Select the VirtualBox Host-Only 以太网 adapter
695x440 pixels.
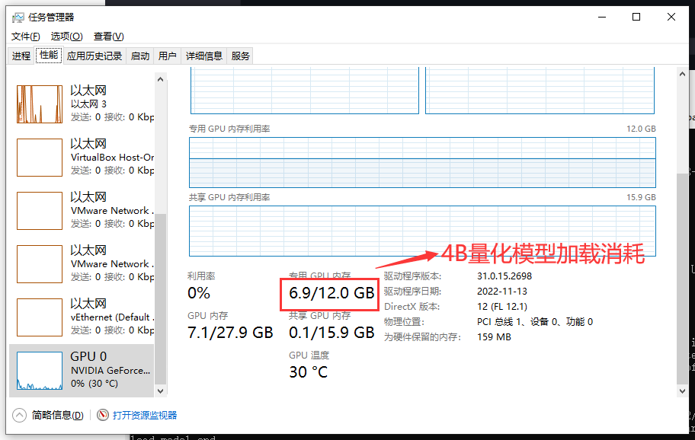[x=111, y=157]
